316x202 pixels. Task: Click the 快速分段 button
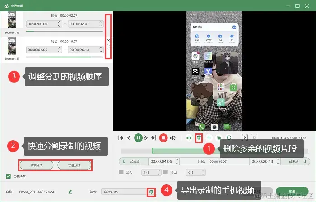[74, 165]
